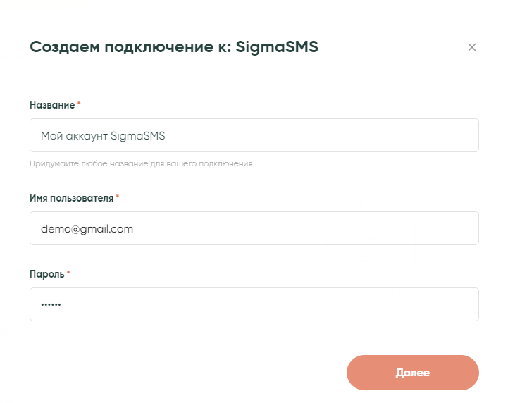The height and width of the screenshot is (403, 515).
Task: Click the word аккаунт in name field
Action: coord(86,135)
